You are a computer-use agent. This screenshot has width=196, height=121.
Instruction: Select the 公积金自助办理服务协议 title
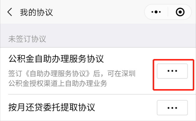[x=56, y=59]
